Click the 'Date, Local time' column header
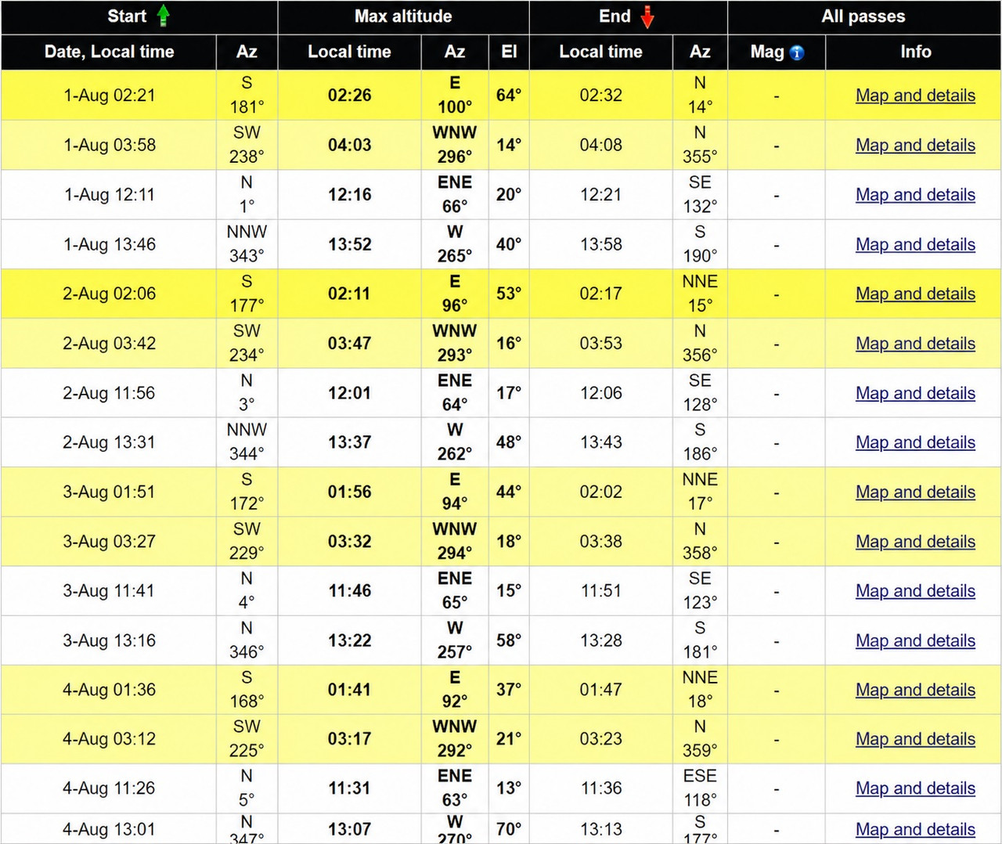 (x=109, y=52)
